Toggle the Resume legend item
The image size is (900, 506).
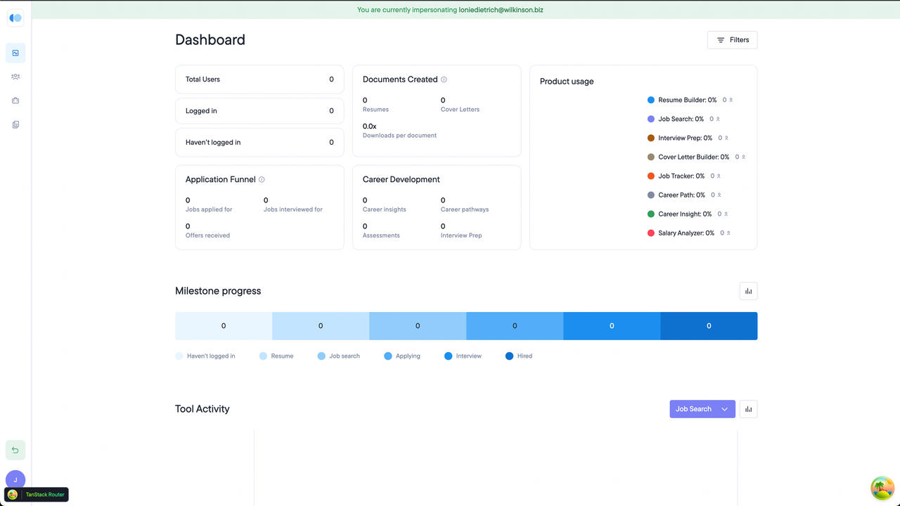(276, 356)
